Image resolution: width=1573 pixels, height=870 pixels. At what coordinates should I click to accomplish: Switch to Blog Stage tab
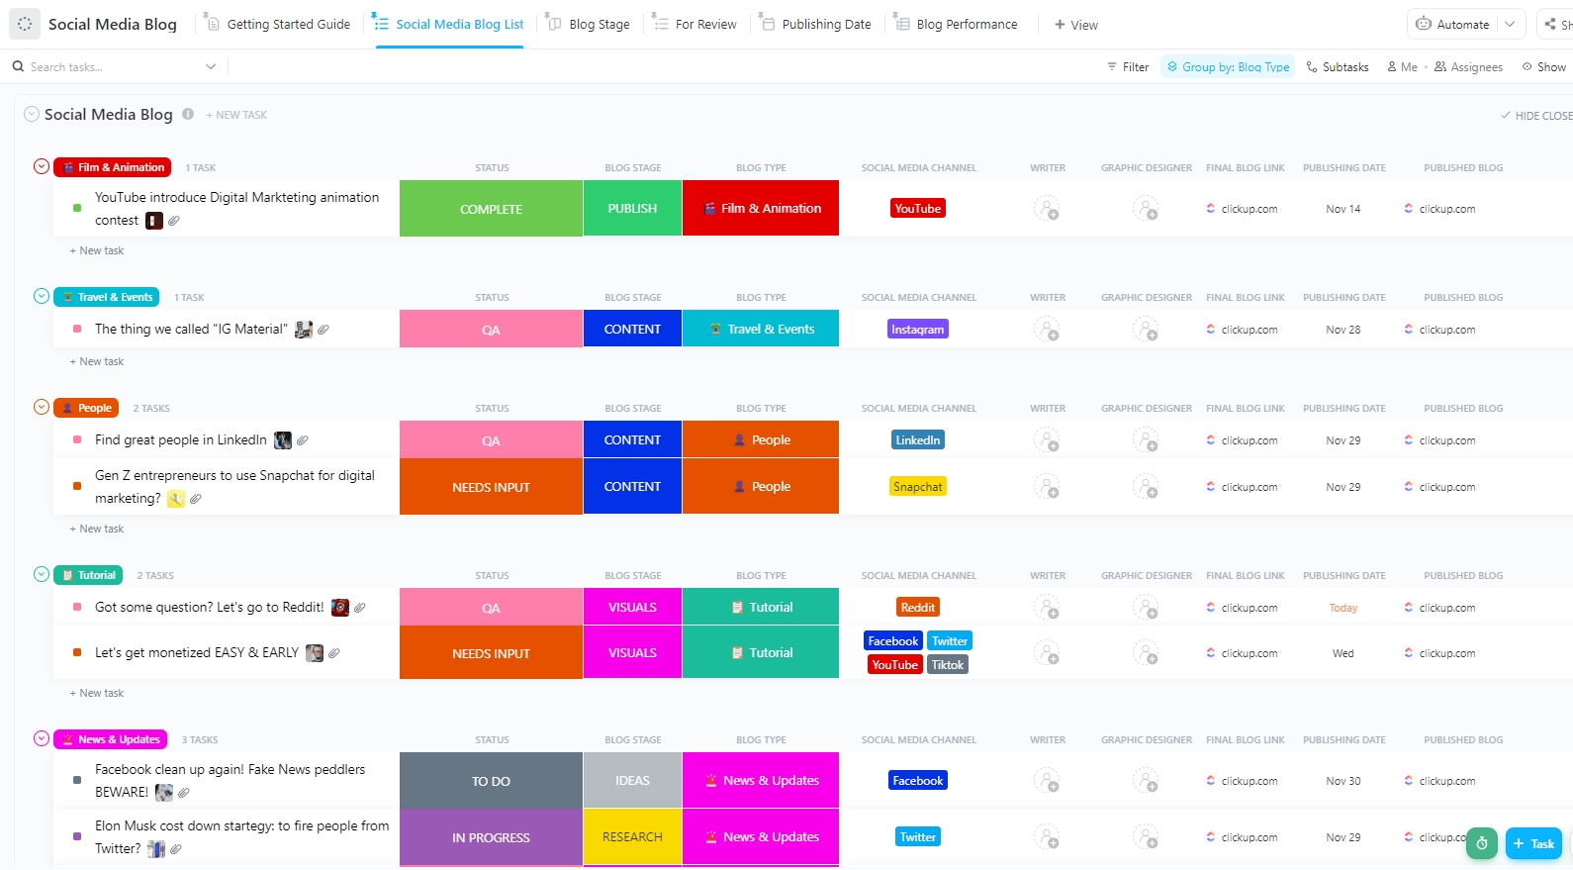(589, 24)
